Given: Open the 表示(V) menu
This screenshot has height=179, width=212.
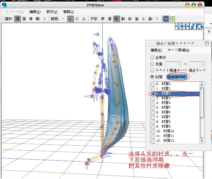Looking at the screenshot, I should pyautogui.click(x=52, y=12).
